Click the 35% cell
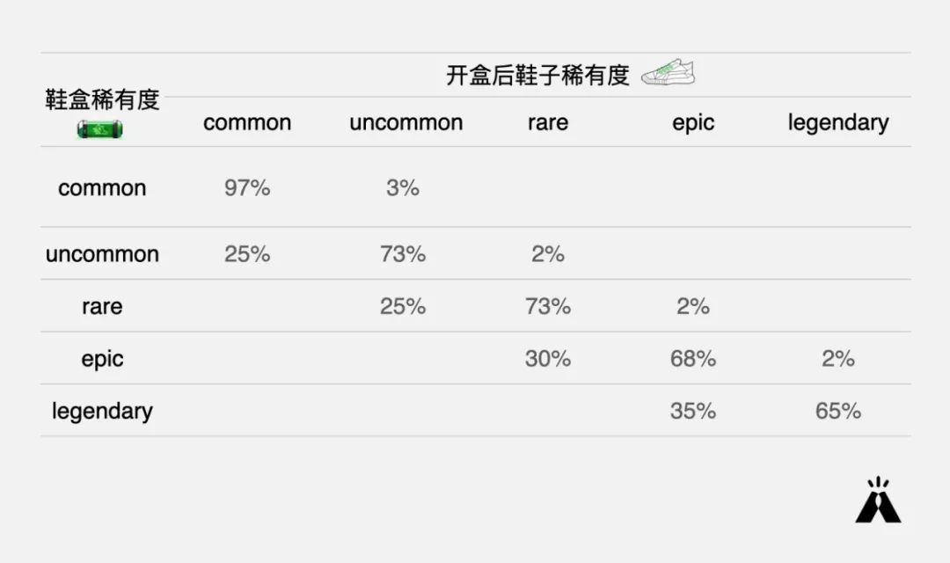Viewport: 950px width, 563px height. [x=693, y=411]
